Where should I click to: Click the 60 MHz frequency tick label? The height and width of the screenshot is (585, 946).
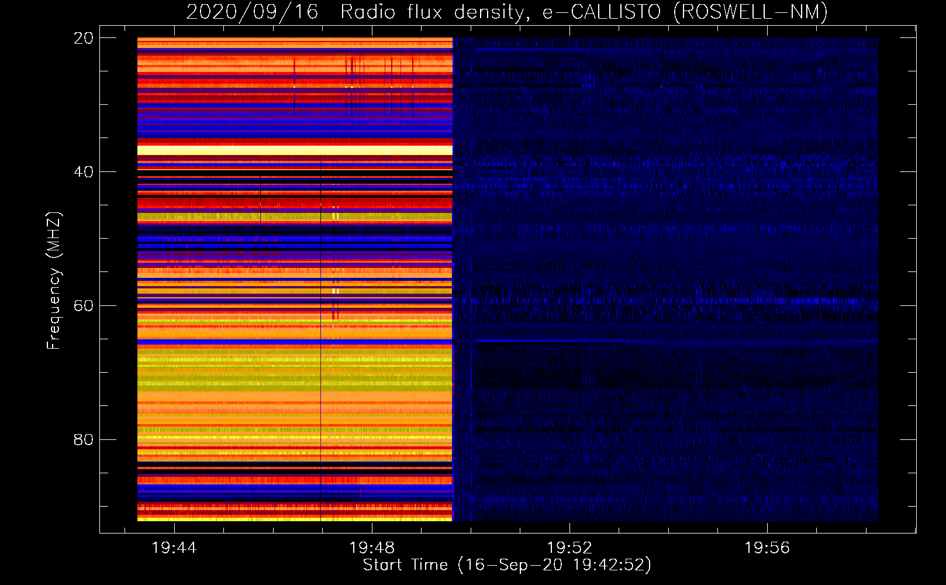(84, 306)
